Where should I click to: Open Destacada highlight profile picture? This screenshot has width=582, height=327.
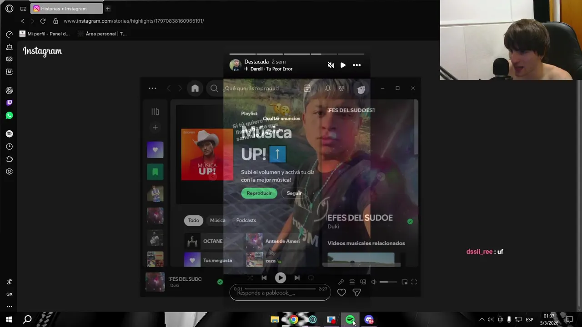[x=235, y=65]
